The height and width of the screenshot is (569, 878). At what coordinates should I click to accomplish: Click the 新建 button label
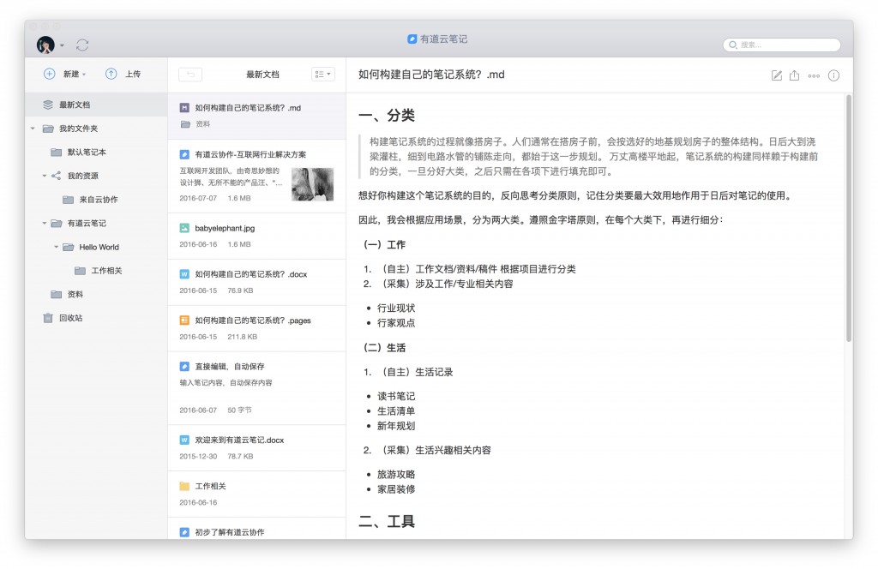tap(71, 74)
